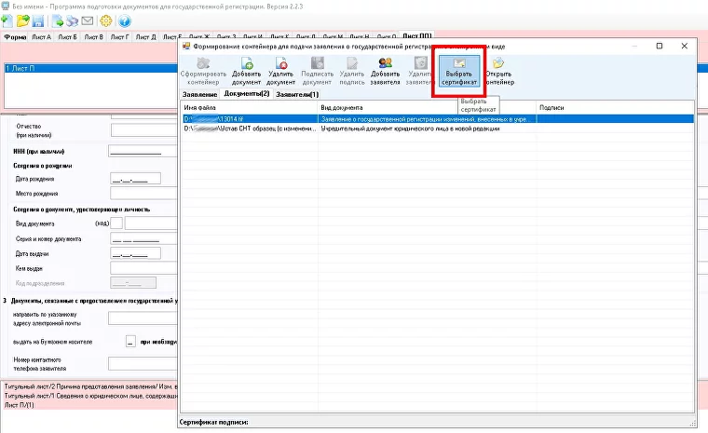Toggle the выдать на бумажном носителе box

pos(130,342)
